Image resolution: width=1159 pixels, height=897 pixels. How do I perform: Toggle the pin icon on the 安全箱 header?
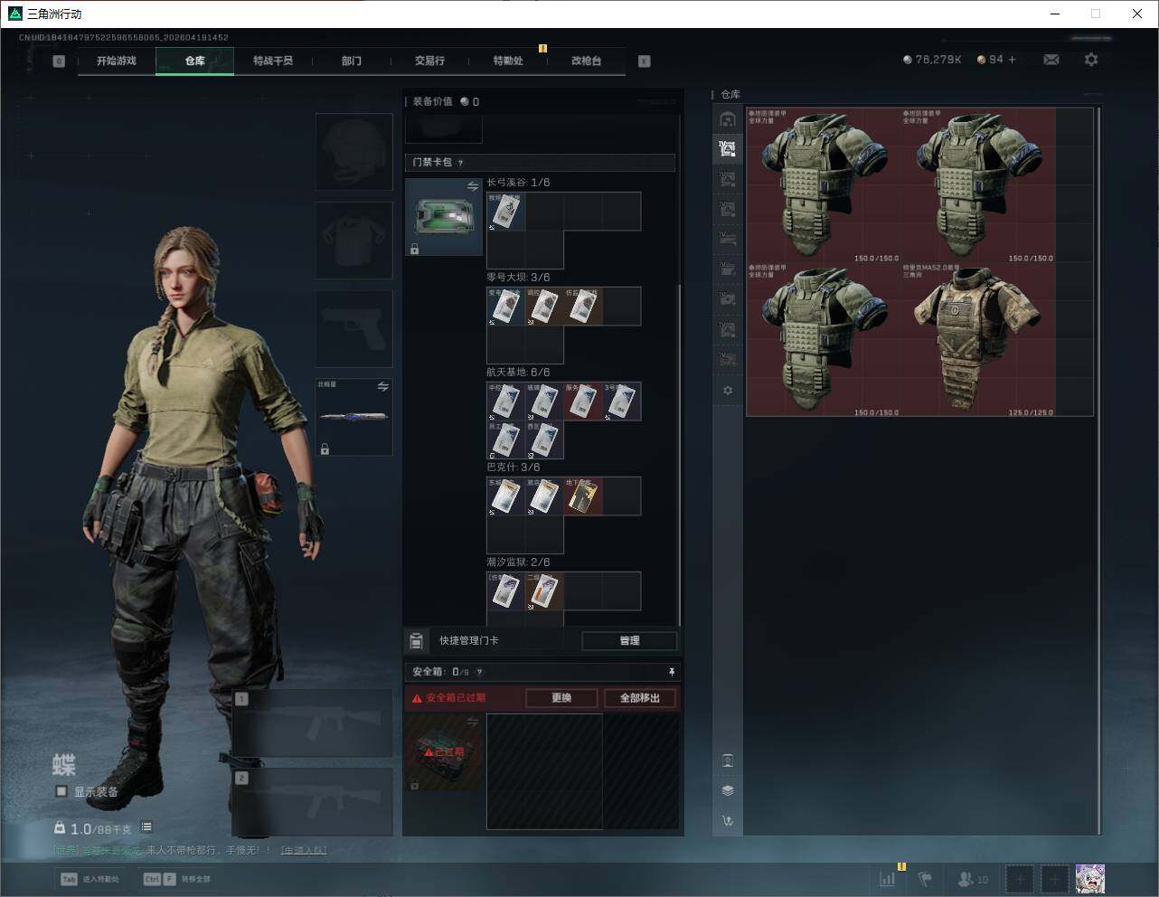[x=672, y=672]
